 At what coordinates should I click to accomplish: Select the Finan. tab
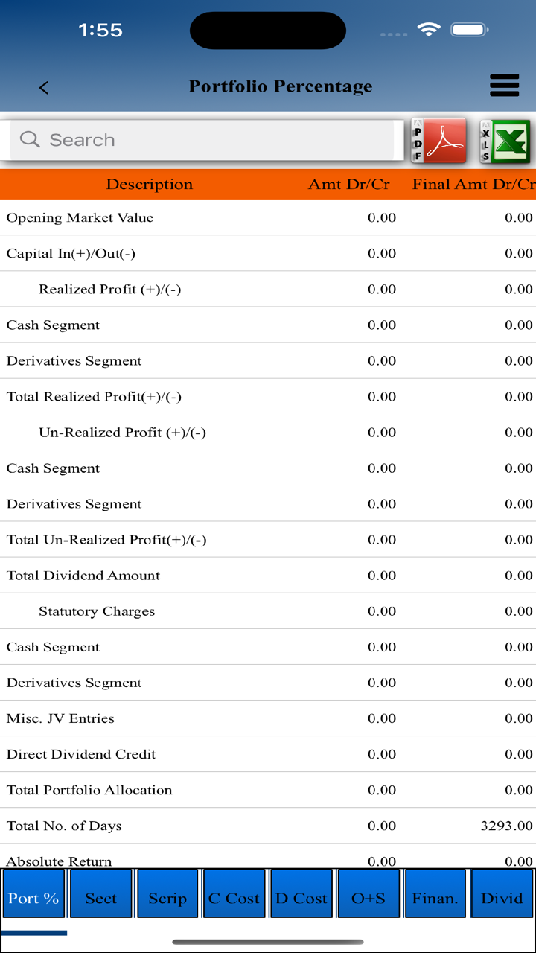435,898
